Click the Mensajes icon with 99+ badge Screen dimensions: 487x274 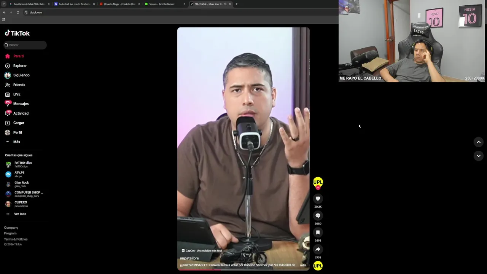[x=8, y=104]
